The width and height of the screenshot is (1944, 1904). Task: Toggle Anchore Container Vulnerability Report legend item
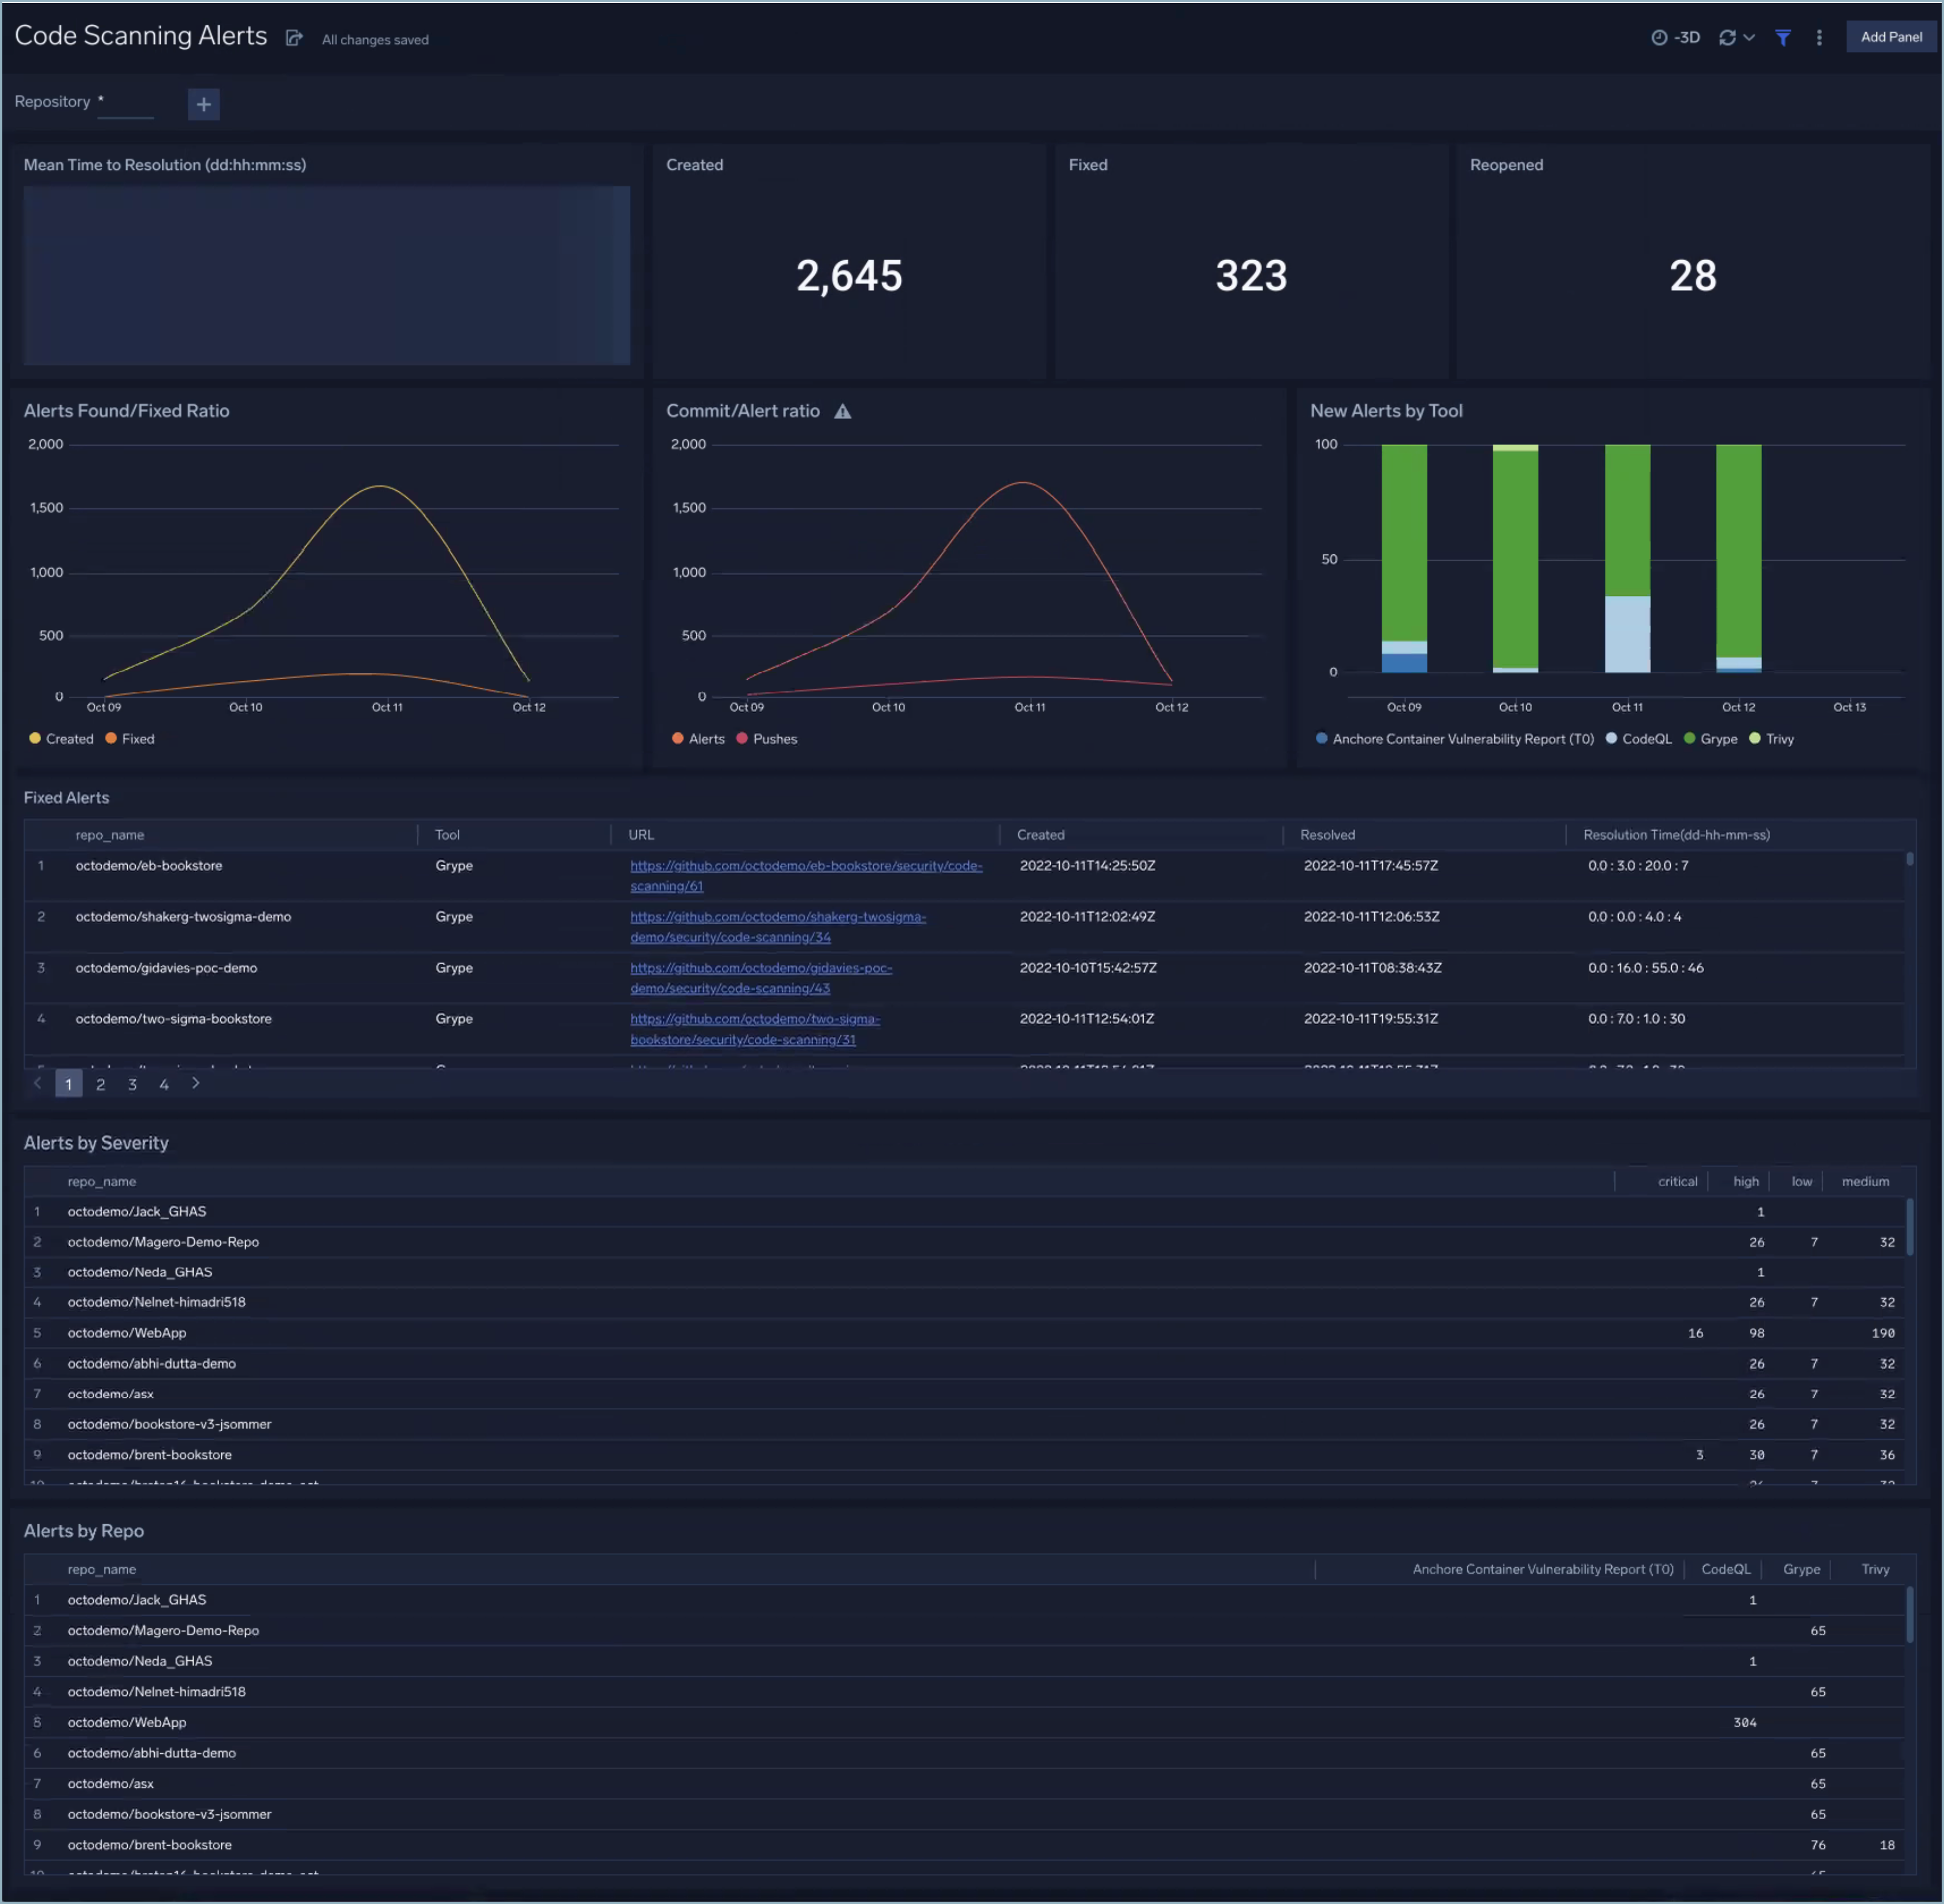1455,739
